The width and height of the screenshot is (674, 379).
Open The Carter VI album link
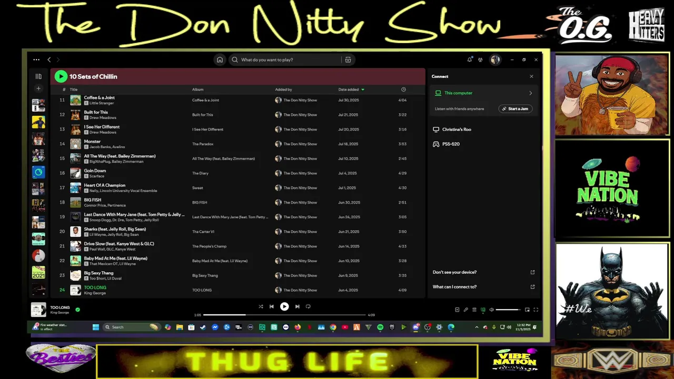[x=203, y=232]
